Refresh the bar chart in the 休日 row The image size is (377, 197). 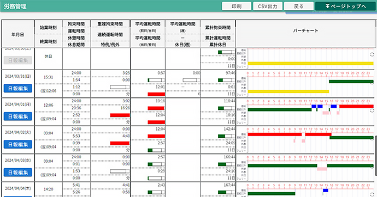(x=372, y=54)
